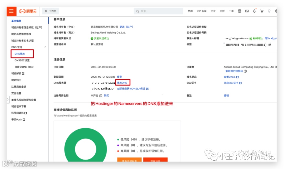This screenshot has height=169, width=284.
Task: Click 低风险（45）legend entry
Action: point(139,139)
